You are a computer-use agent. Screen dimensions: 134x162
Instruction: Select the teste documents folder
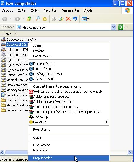point(15,110)
